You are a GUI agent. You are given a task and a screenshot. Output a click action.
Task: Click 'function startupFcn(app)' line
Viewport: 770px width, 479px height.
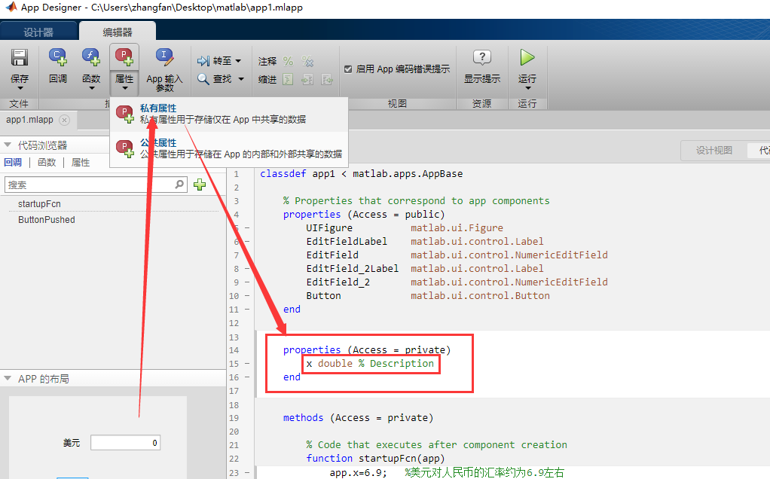pyautogui.click(x=375, y=459)
